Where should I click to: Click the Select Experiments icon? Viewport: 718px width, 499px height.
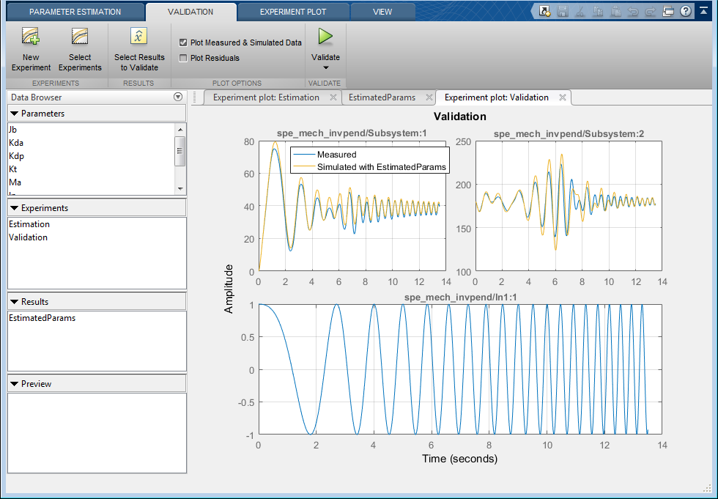point(80,37)
